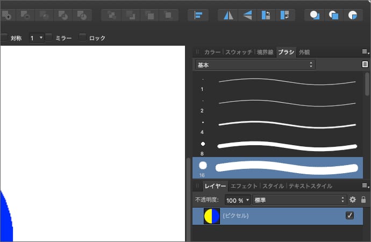
Task: Click the layer lock padlock icon
Action: [x=363, y=200]
